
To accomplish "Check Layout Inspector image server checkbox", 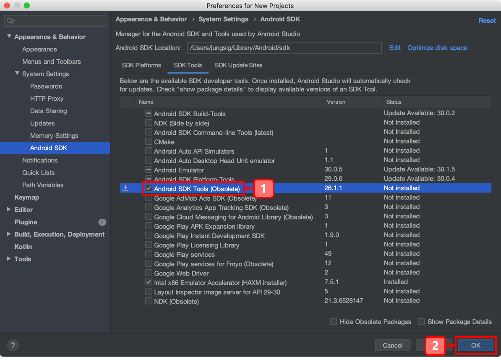I will coord(149,292).
